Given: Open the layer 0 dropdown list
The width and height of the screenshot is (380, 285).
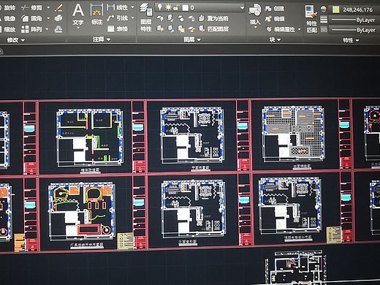Looking at the screenshot, I should pos(242,8).
